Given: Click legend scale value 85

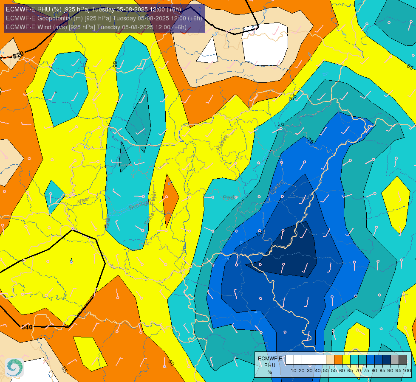Looking at the screenshot, I should pos(382,371).
